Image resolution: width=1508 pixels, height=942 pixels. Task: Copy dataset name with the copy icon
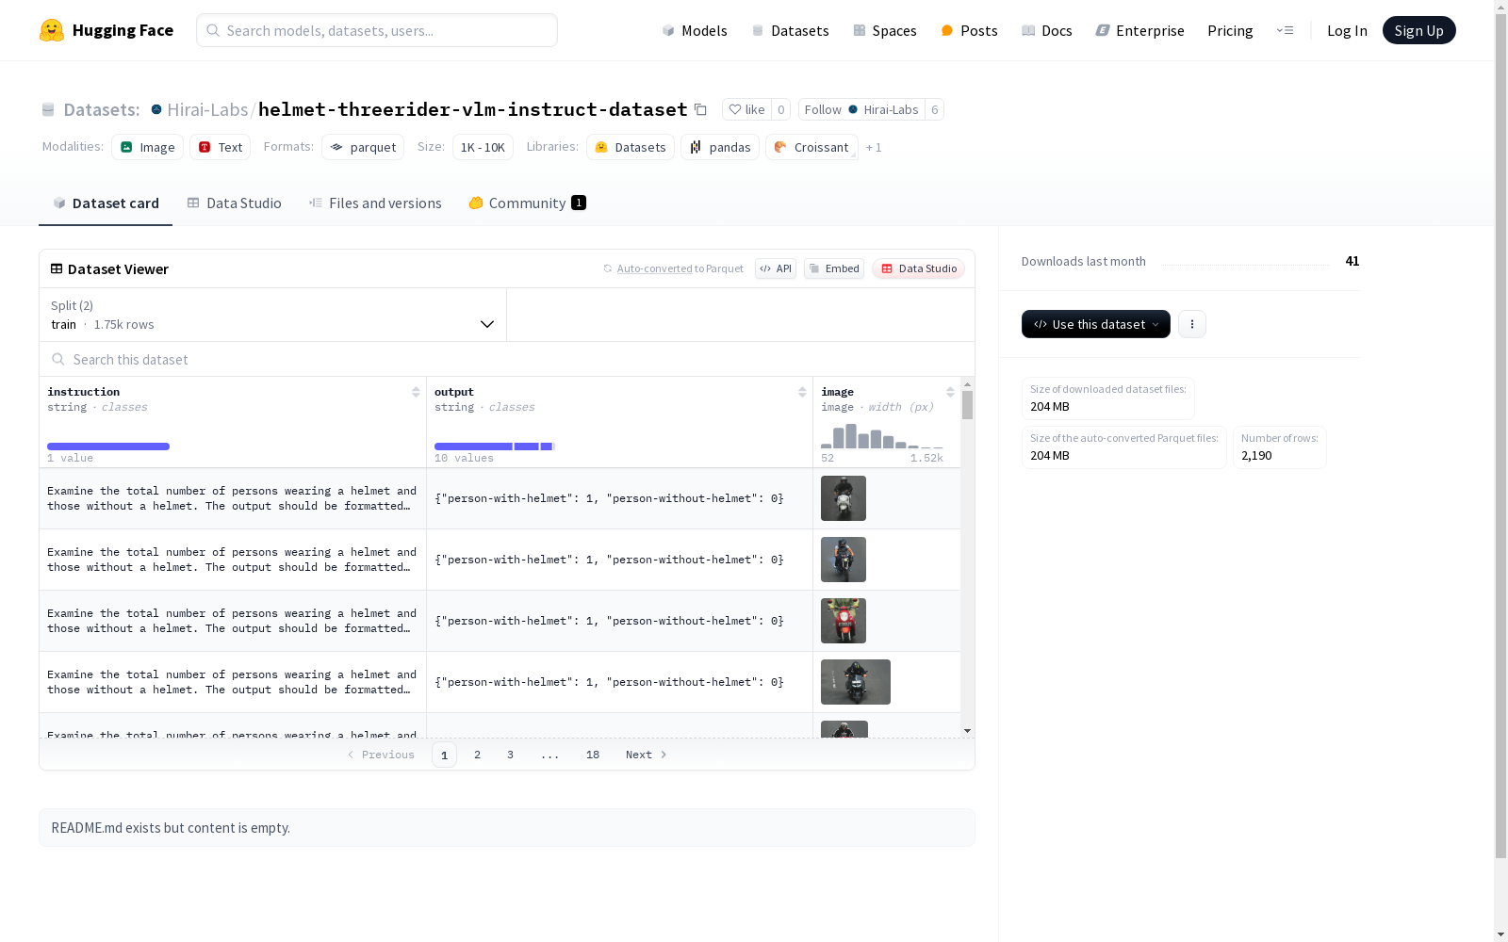click(x=700, y=109)
